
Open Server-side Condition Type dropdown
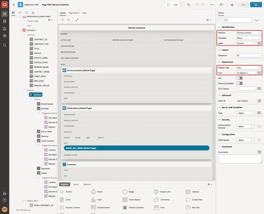tap(245, 113)
